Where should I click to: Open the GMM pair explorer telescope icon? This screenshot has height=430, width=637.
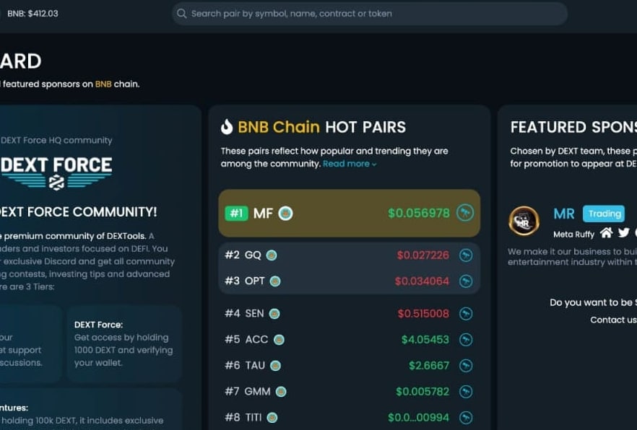coord(466,392)
